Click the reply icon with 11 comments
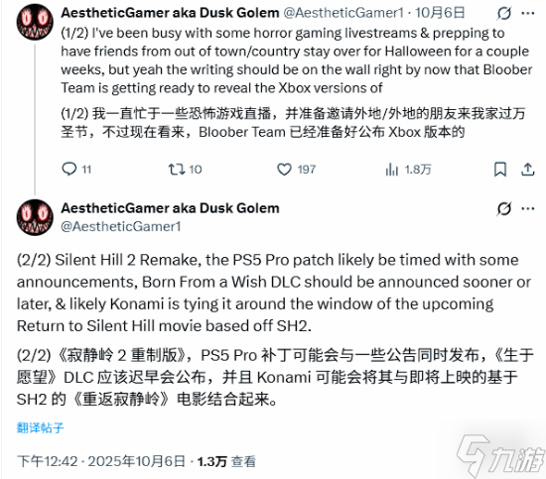546x479 pixels. click(x=68, y=169)
